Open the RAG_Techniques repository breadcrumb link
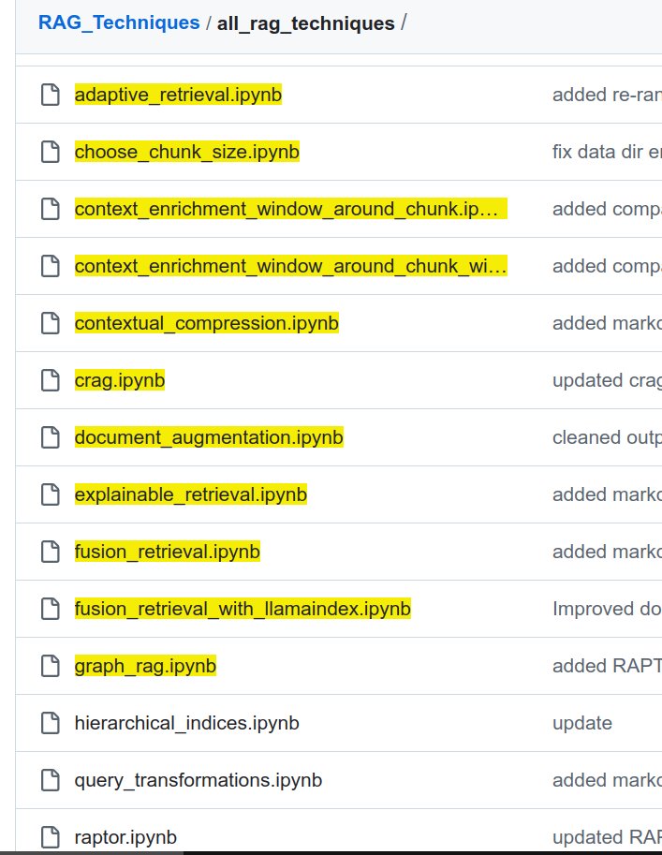The image size is (662, 855). 119,22
